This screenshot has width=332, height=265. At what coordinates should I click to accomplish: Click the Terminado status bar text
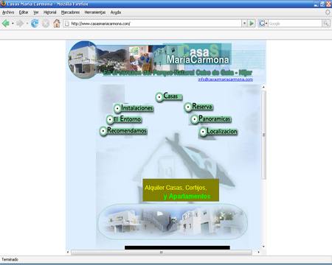[10, 259]
